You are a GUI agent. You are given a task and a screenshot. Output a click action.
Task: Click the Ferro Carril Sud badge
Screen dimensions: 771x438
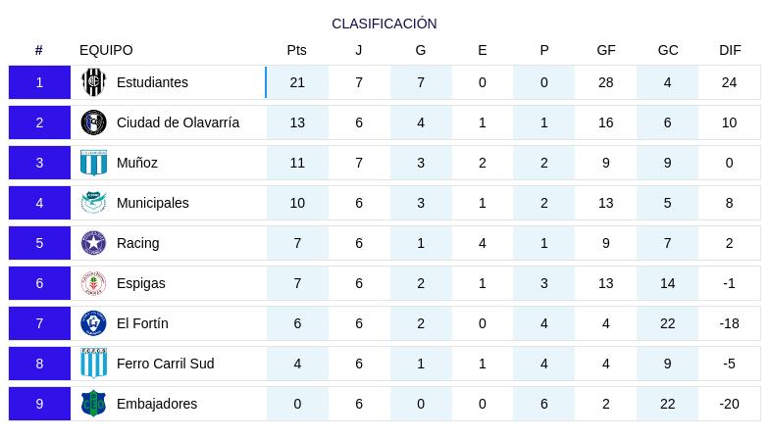coord(94,364)
